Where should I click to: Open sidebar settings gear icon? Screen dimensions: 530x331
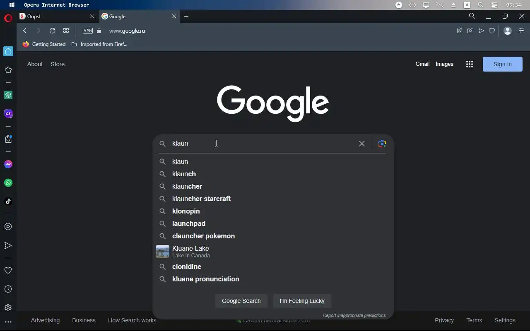point(8,308)
